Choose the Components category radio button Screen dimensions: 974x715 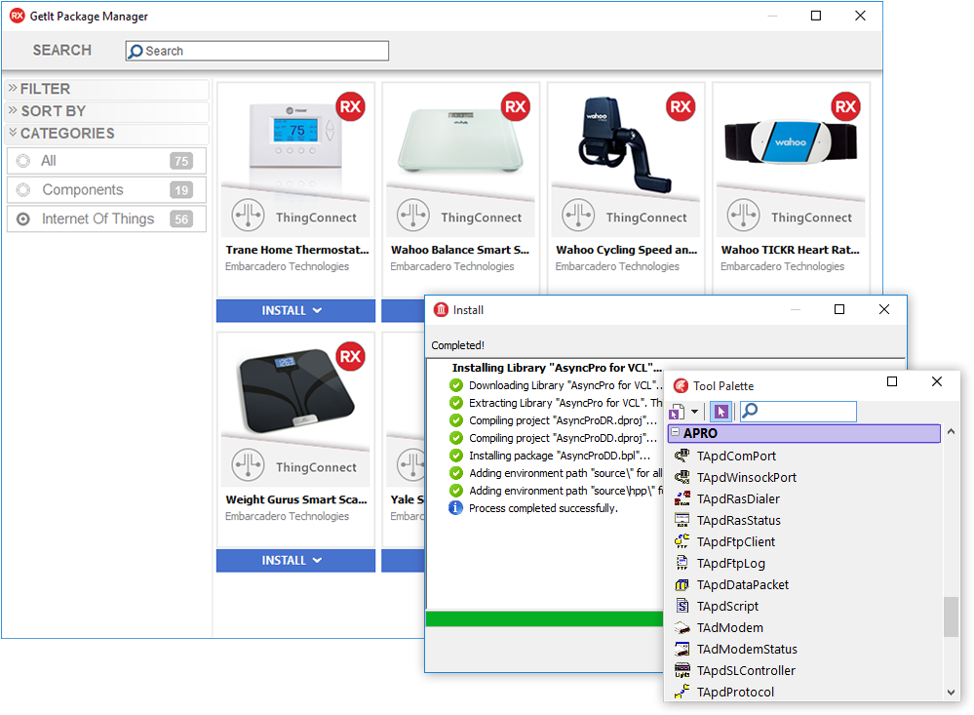[x=23, y=190]
